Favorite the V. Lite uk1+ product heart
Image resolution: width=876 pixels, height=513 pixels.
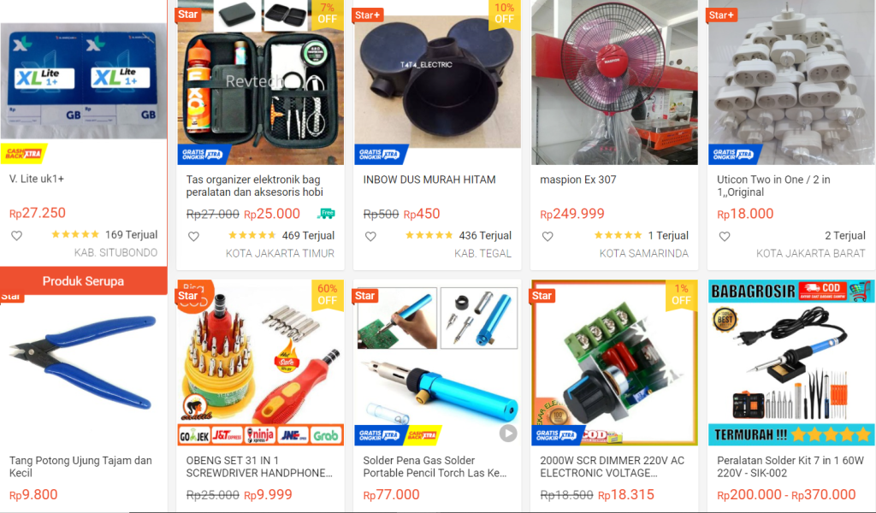[x=17, y=236]
